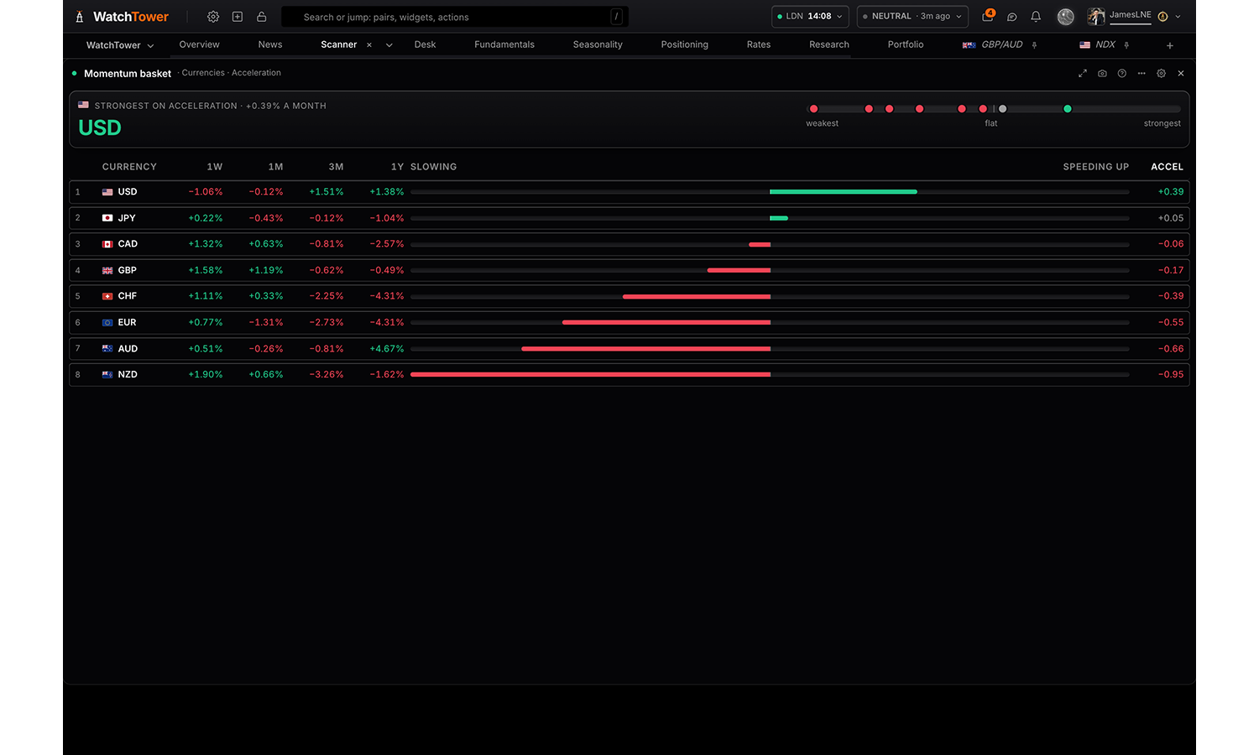
Task: Focus the Search or jump input field
Action: [x=455, y=17]
